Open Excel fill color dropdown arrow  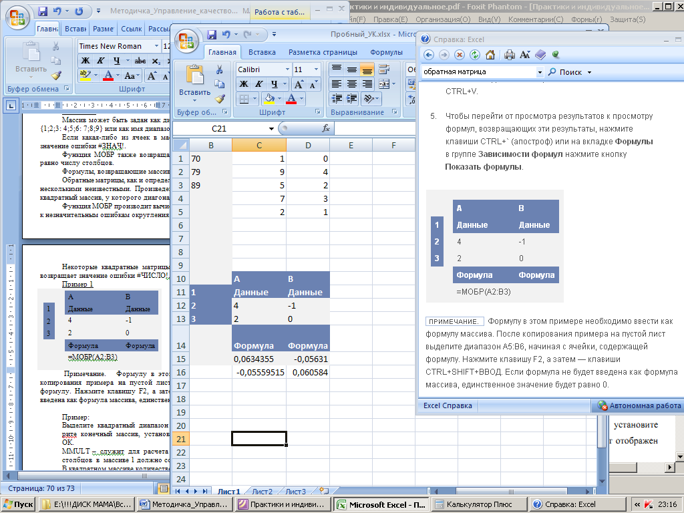[x=279, y=99]
